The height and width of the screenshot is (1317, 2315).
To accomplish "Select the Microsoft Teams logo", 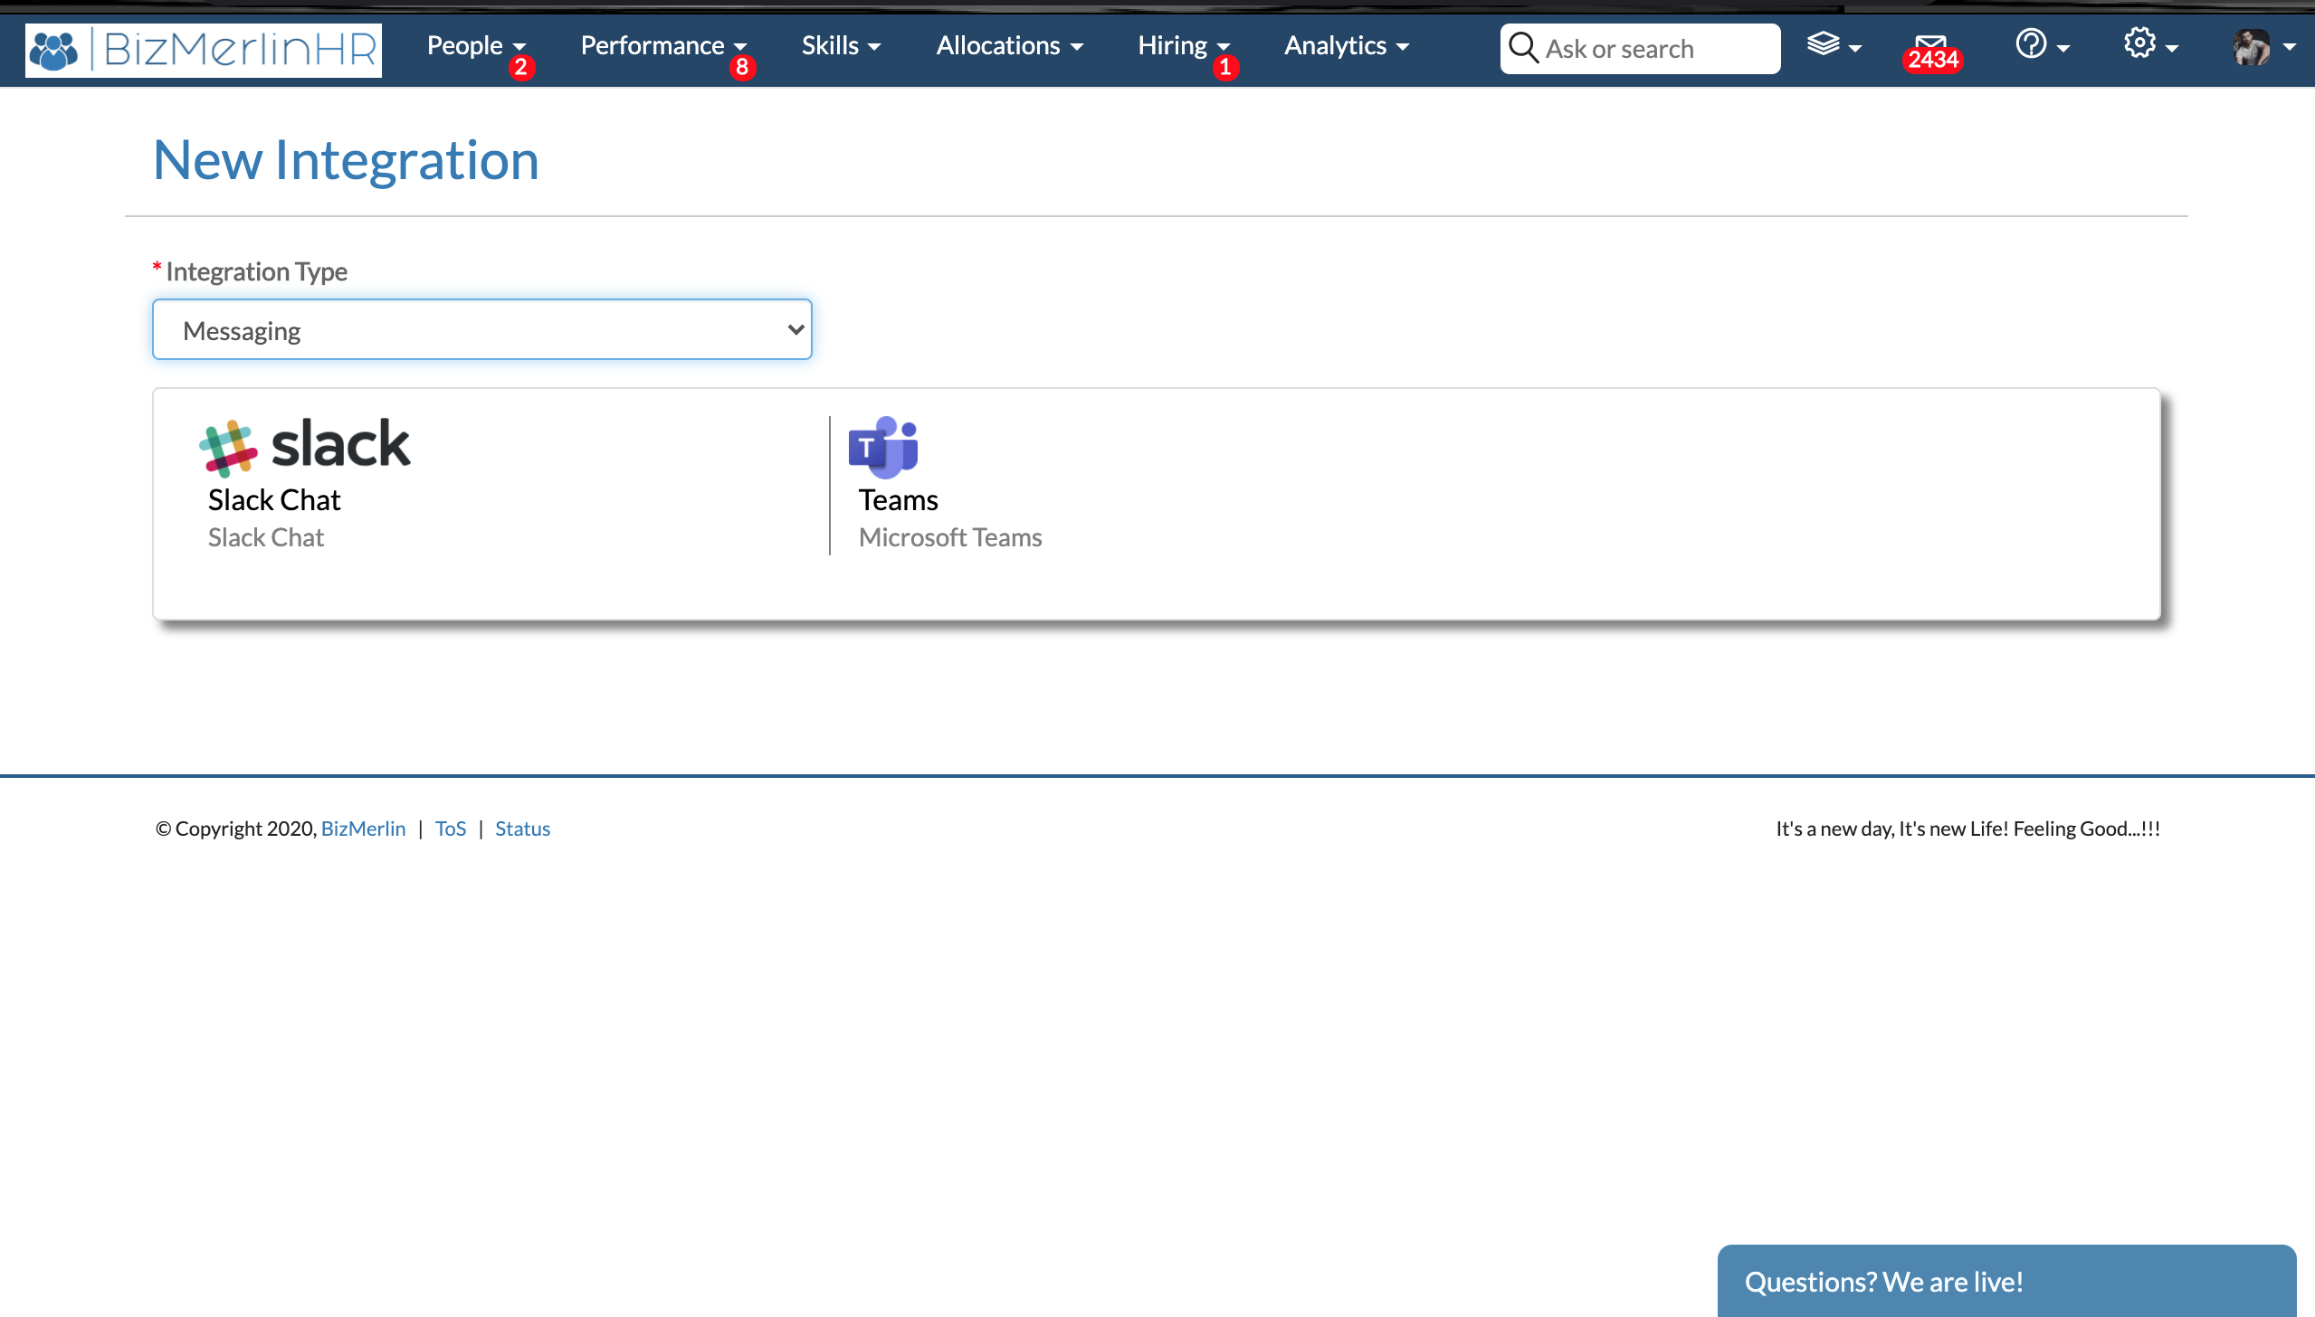I will pos(883,447).
